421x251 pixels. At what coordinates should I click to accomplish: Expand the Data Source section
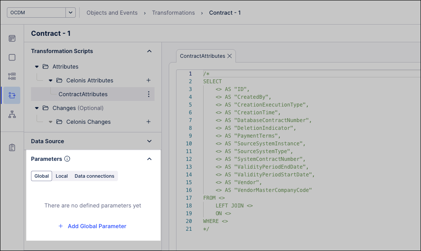[149, 141]
